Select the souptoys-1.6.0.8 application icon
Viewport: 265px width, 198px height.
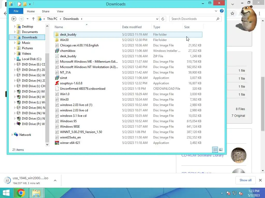point(57,83)
